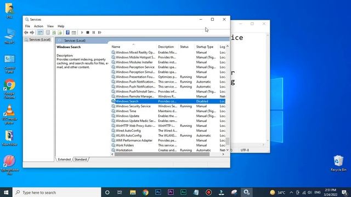Open Properties via the toolbar sheet icon
Viewport: 351px width, 197px height.
(48, 33)
